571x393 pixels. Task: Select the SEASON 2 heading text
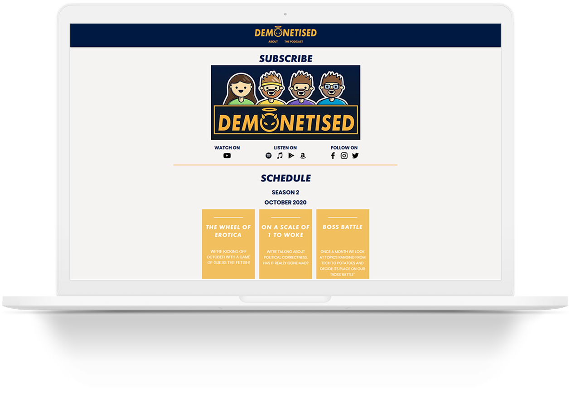(285, 192)
